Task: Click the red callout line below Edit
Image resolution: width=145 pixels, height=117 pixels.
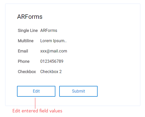Action: pyautogui.click(x=35, y=103)
